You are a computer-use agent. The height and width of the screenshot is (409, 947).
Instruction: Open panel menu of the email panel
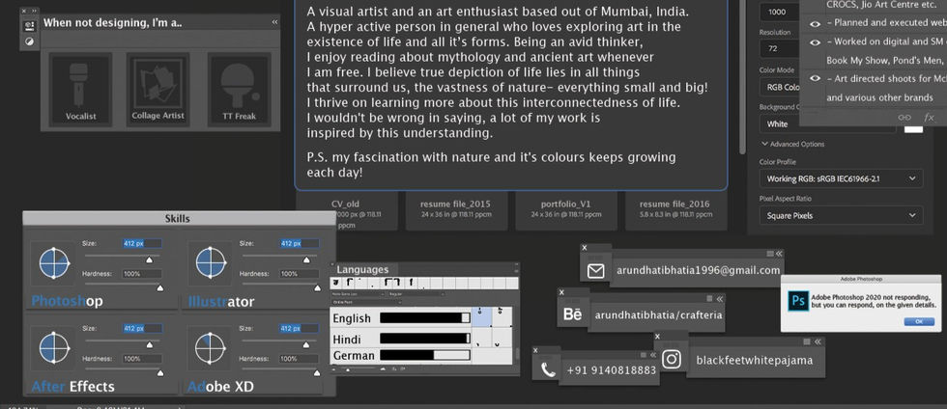coord(770,254)
